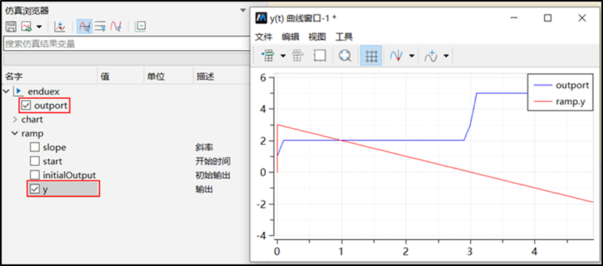Uncheck the outport checkbox
Image resolution: width=603 pixels, height=266 pixels.
pos(27,105)
